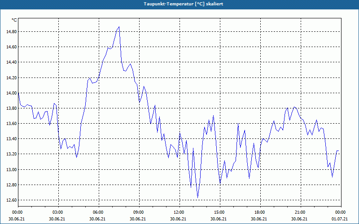Click the 15:00 time label
The width and height of the screenshot is (359, 224).
pos(220,212)
